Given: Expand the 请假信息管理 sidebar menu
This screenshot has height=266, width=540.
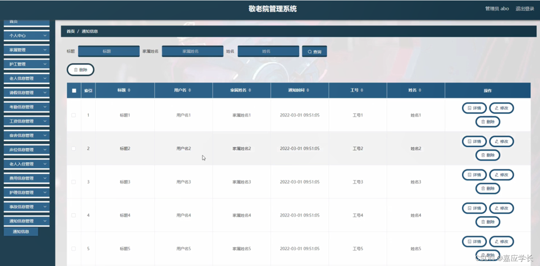Looking at the screenshot, I should (x=27, y=93).
